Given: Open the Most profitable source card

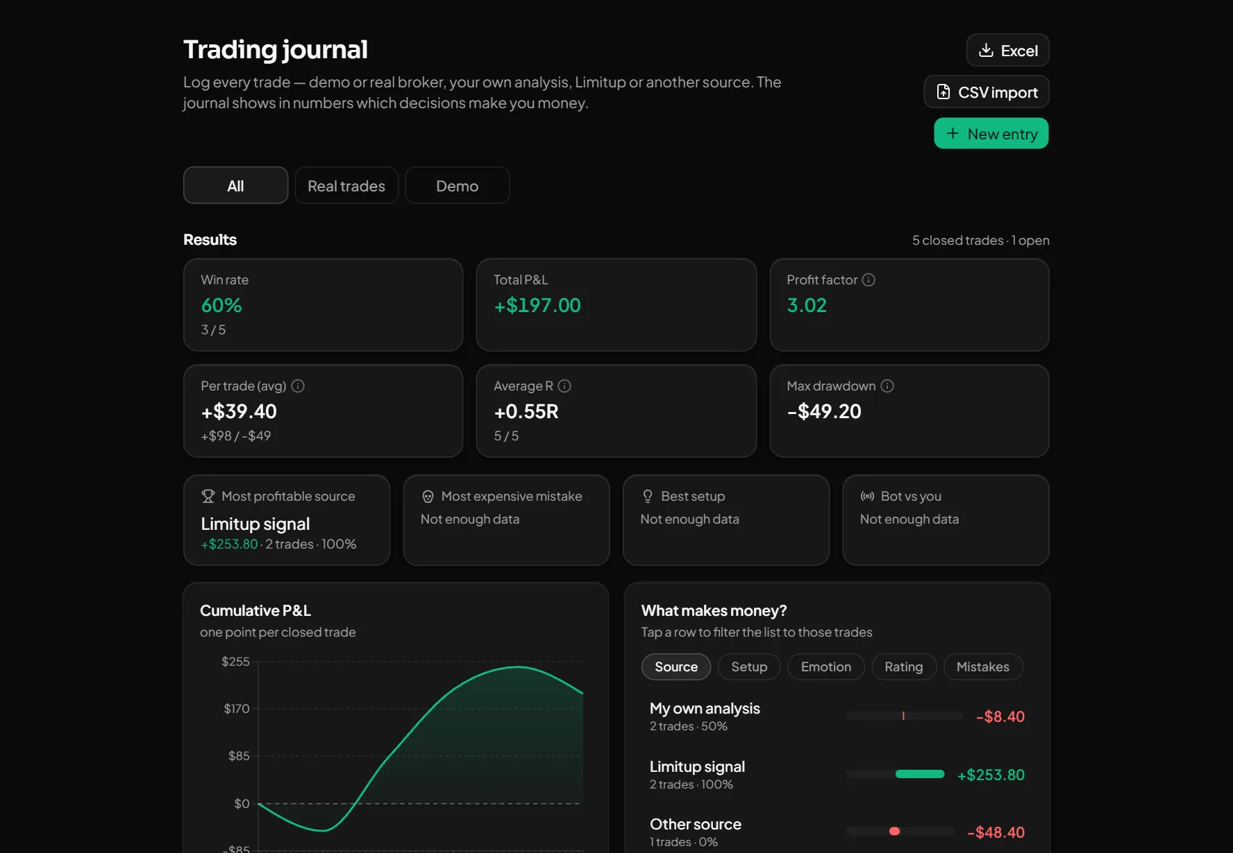Looking at the screenshot, I should [x=287, y=520].
